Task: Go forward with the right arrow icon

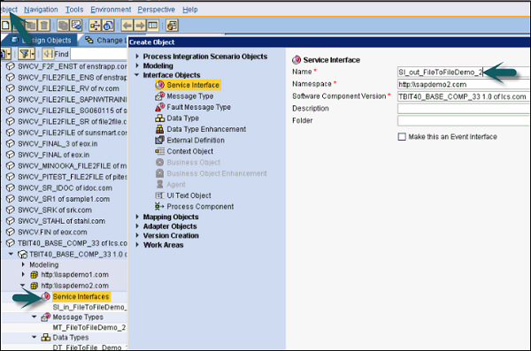Action: [x=140, y=26]
